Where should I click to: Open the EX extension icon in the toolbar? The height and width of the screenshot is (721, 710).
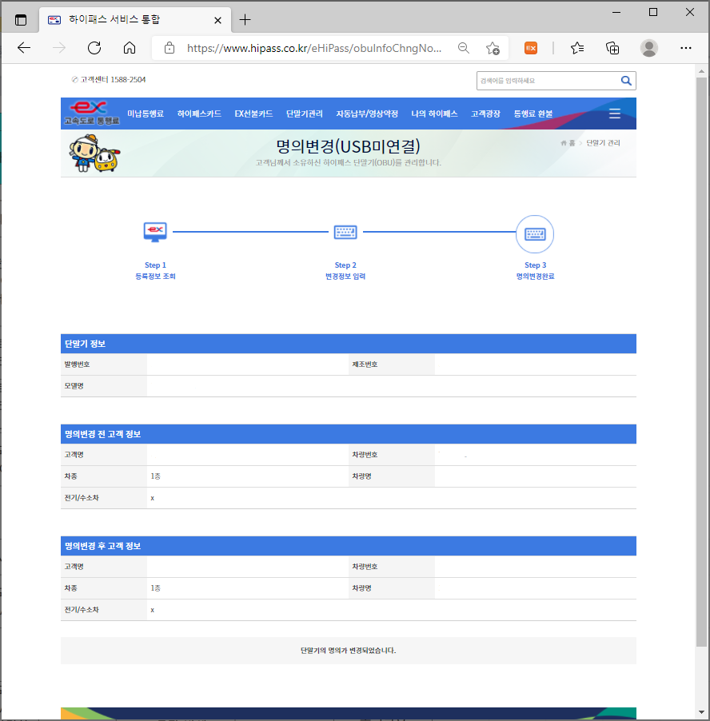coord(531,48)
